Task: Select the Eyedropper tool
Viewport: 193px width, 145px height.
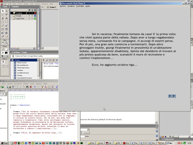Action: 3,37
